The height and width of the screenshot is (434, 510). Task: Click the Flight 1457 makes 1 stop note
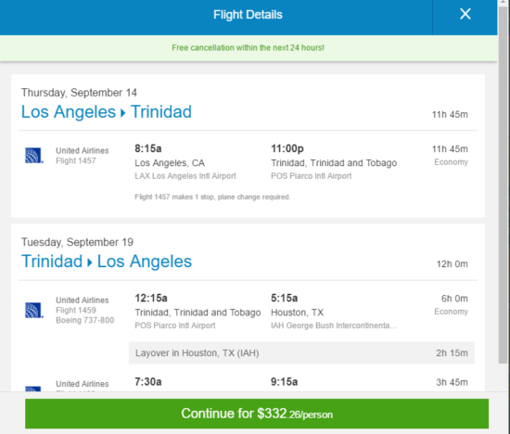(x=212, y=197)
